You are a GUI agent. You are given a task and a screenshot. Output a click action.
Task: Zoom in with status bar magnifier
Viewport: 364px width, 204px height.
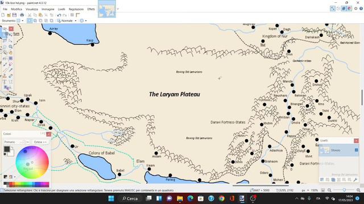tap(358, 190)
